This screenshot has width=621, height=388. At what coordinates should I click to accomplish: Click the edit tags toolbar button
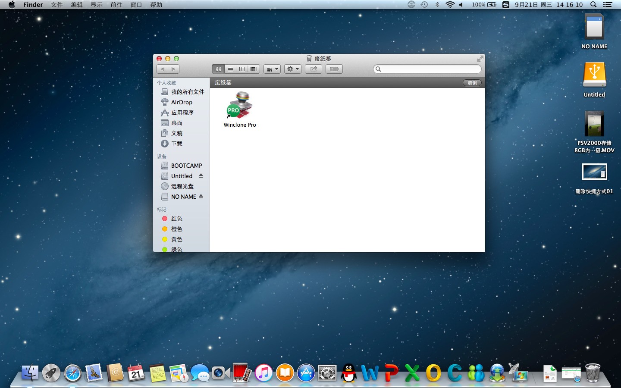pos(334,69)
